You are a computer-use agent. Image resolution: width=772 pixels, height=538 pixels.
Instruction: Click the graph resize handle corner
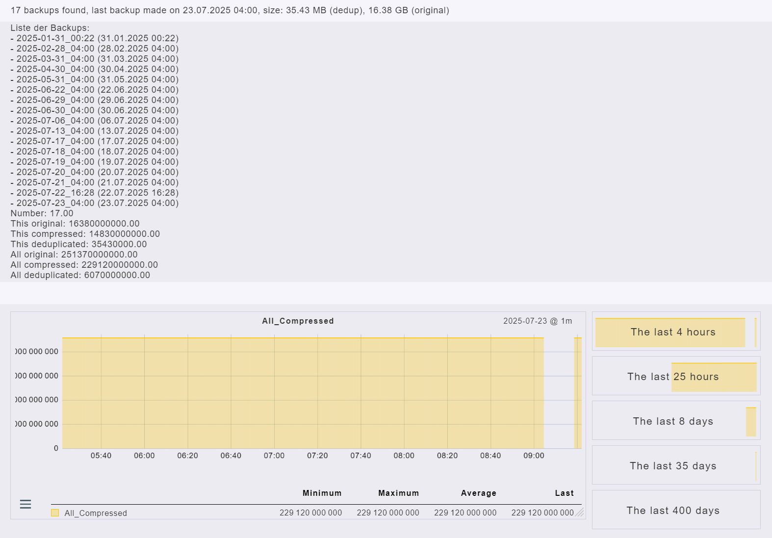(579, 512)
